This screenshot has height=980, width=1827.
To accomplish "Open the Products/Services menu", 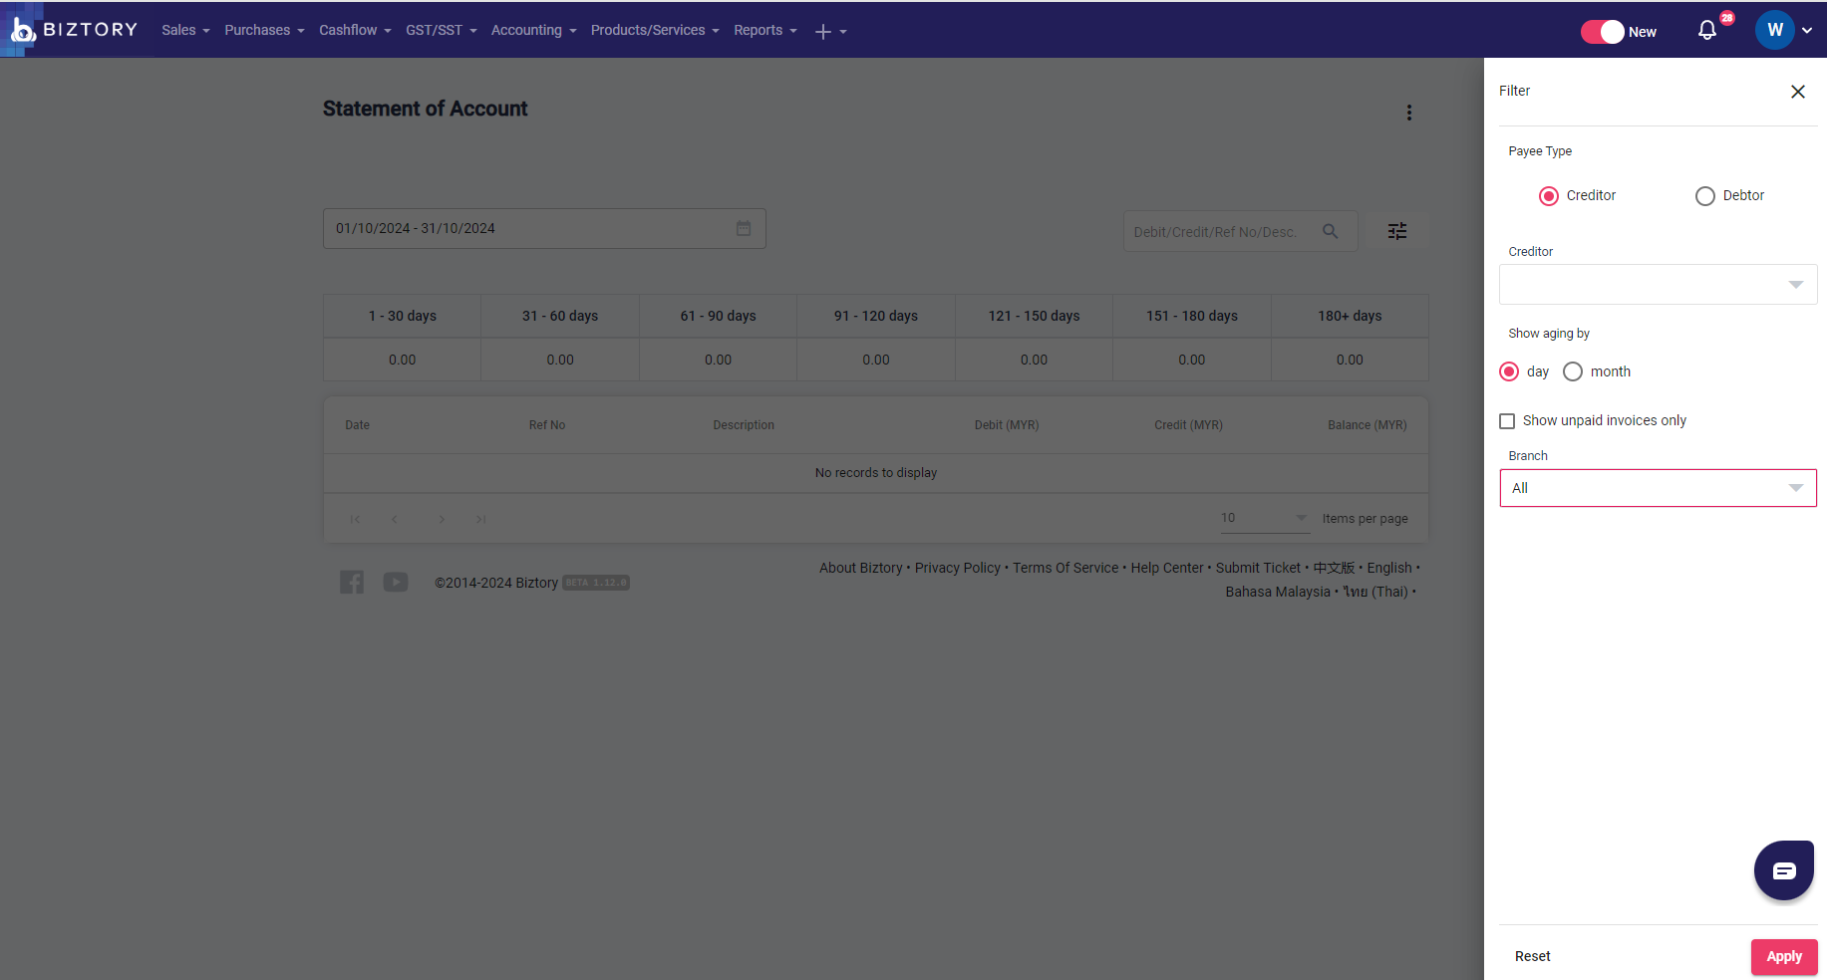I will 655,30.
